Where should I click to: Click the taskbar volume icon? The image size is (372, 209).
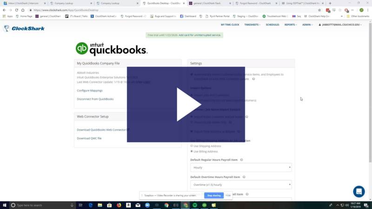(347, 205)
